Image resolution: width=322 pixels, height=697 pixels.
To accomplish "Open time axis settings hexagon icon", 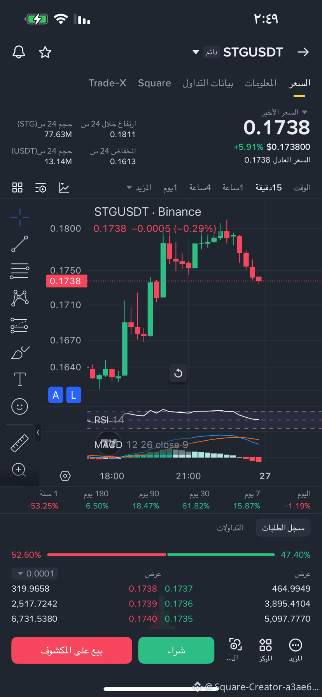I will point(65,476).
